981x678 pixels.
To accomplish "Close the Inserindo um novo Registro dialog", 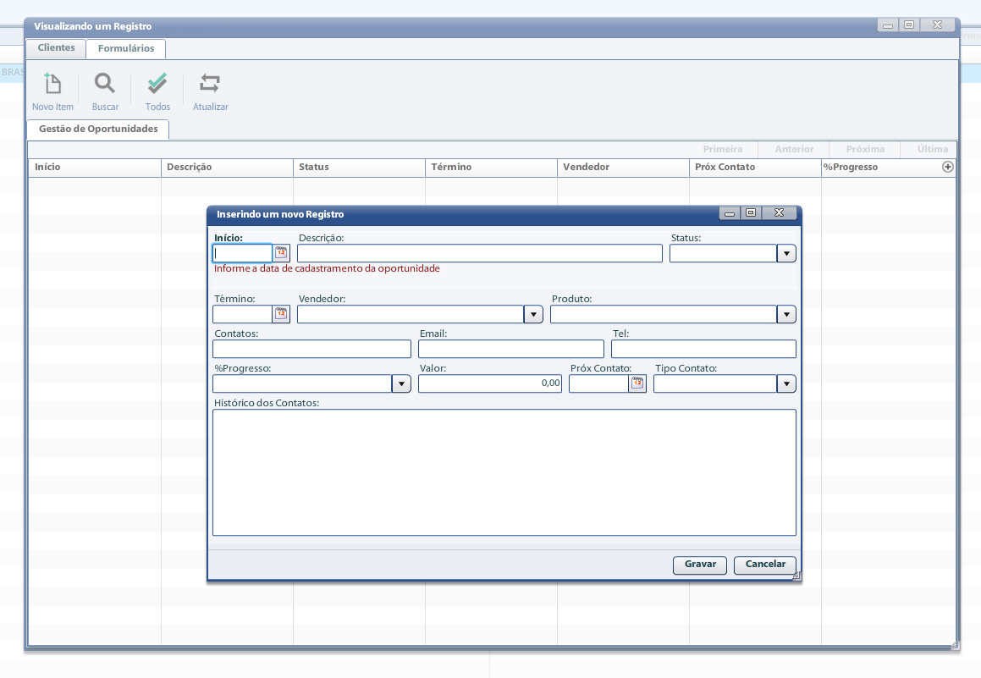I will click(779, 212).
